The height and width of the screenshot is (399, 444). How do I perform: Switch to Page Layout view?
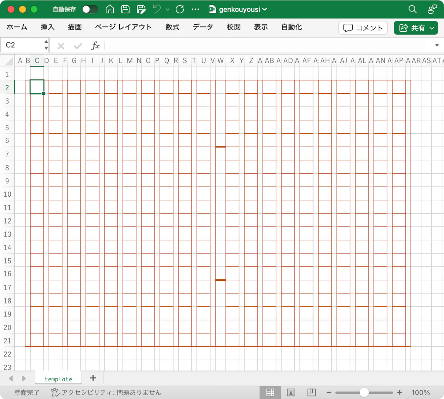pos(291,392)
